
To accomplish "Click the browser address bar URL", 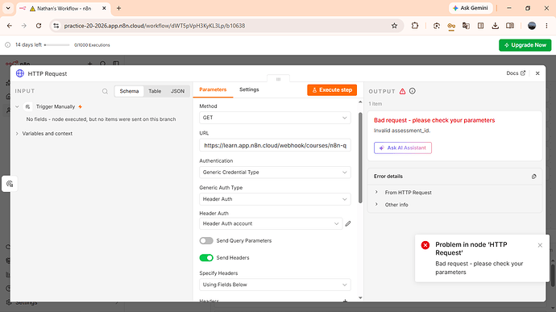I will pyautogui.click(x=154, y=26).
